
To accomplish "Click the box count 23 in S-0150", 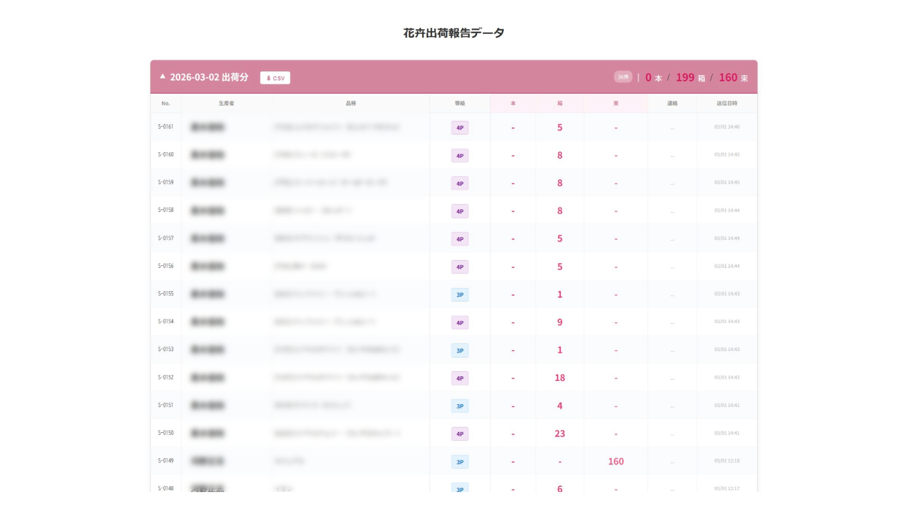I will [560, 434].
